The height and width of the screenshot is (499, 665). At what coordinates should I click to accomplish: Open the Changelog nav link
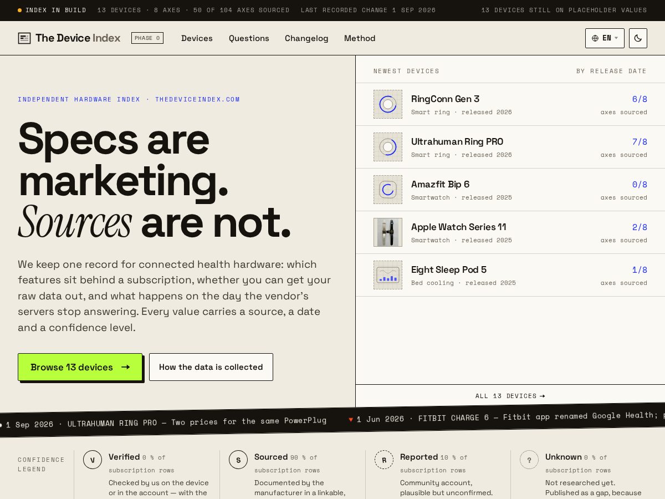coord(306,38)
